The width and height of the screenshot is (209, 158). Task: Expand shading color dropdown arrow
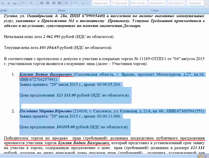click(x=79, y=3)
